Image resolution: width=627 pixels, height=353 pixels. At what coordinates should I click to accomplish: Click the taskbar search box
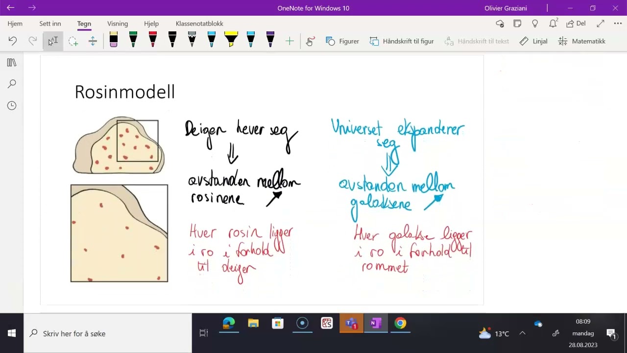coord(107,333)
